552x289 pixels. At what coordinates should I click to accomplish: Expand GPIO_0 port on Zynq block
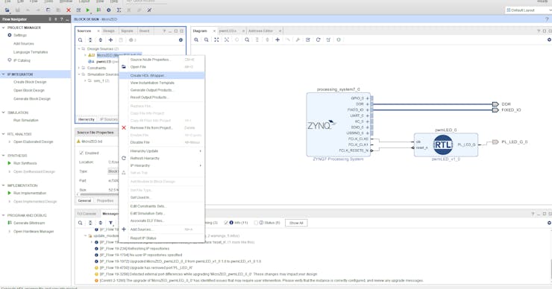click(x=368, y=98)
